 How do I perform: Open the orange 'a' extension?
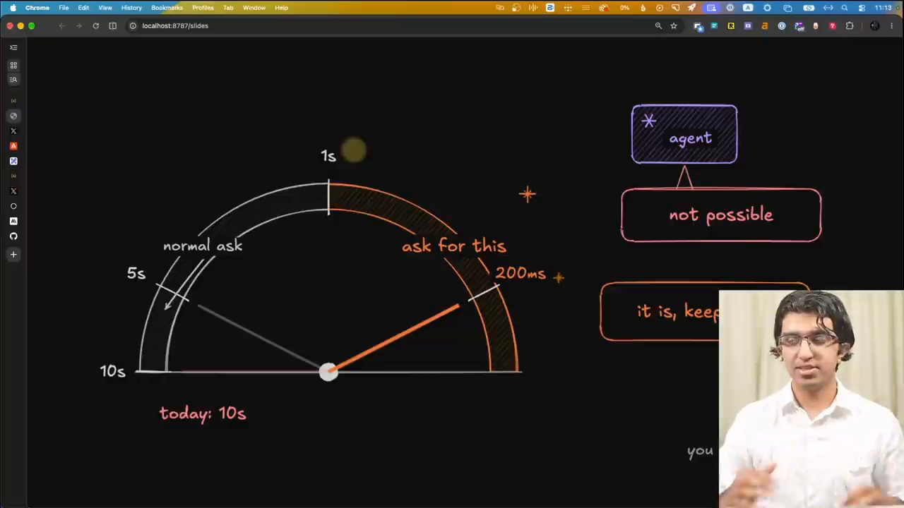click(765, 26)
